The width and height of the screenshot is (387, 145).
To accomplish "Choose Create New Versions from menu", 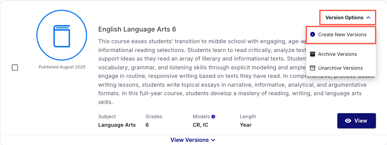I will point(341,35).
